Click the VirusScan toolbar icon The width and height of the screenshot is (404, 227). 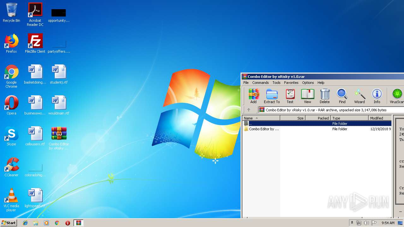pos(396,96)
